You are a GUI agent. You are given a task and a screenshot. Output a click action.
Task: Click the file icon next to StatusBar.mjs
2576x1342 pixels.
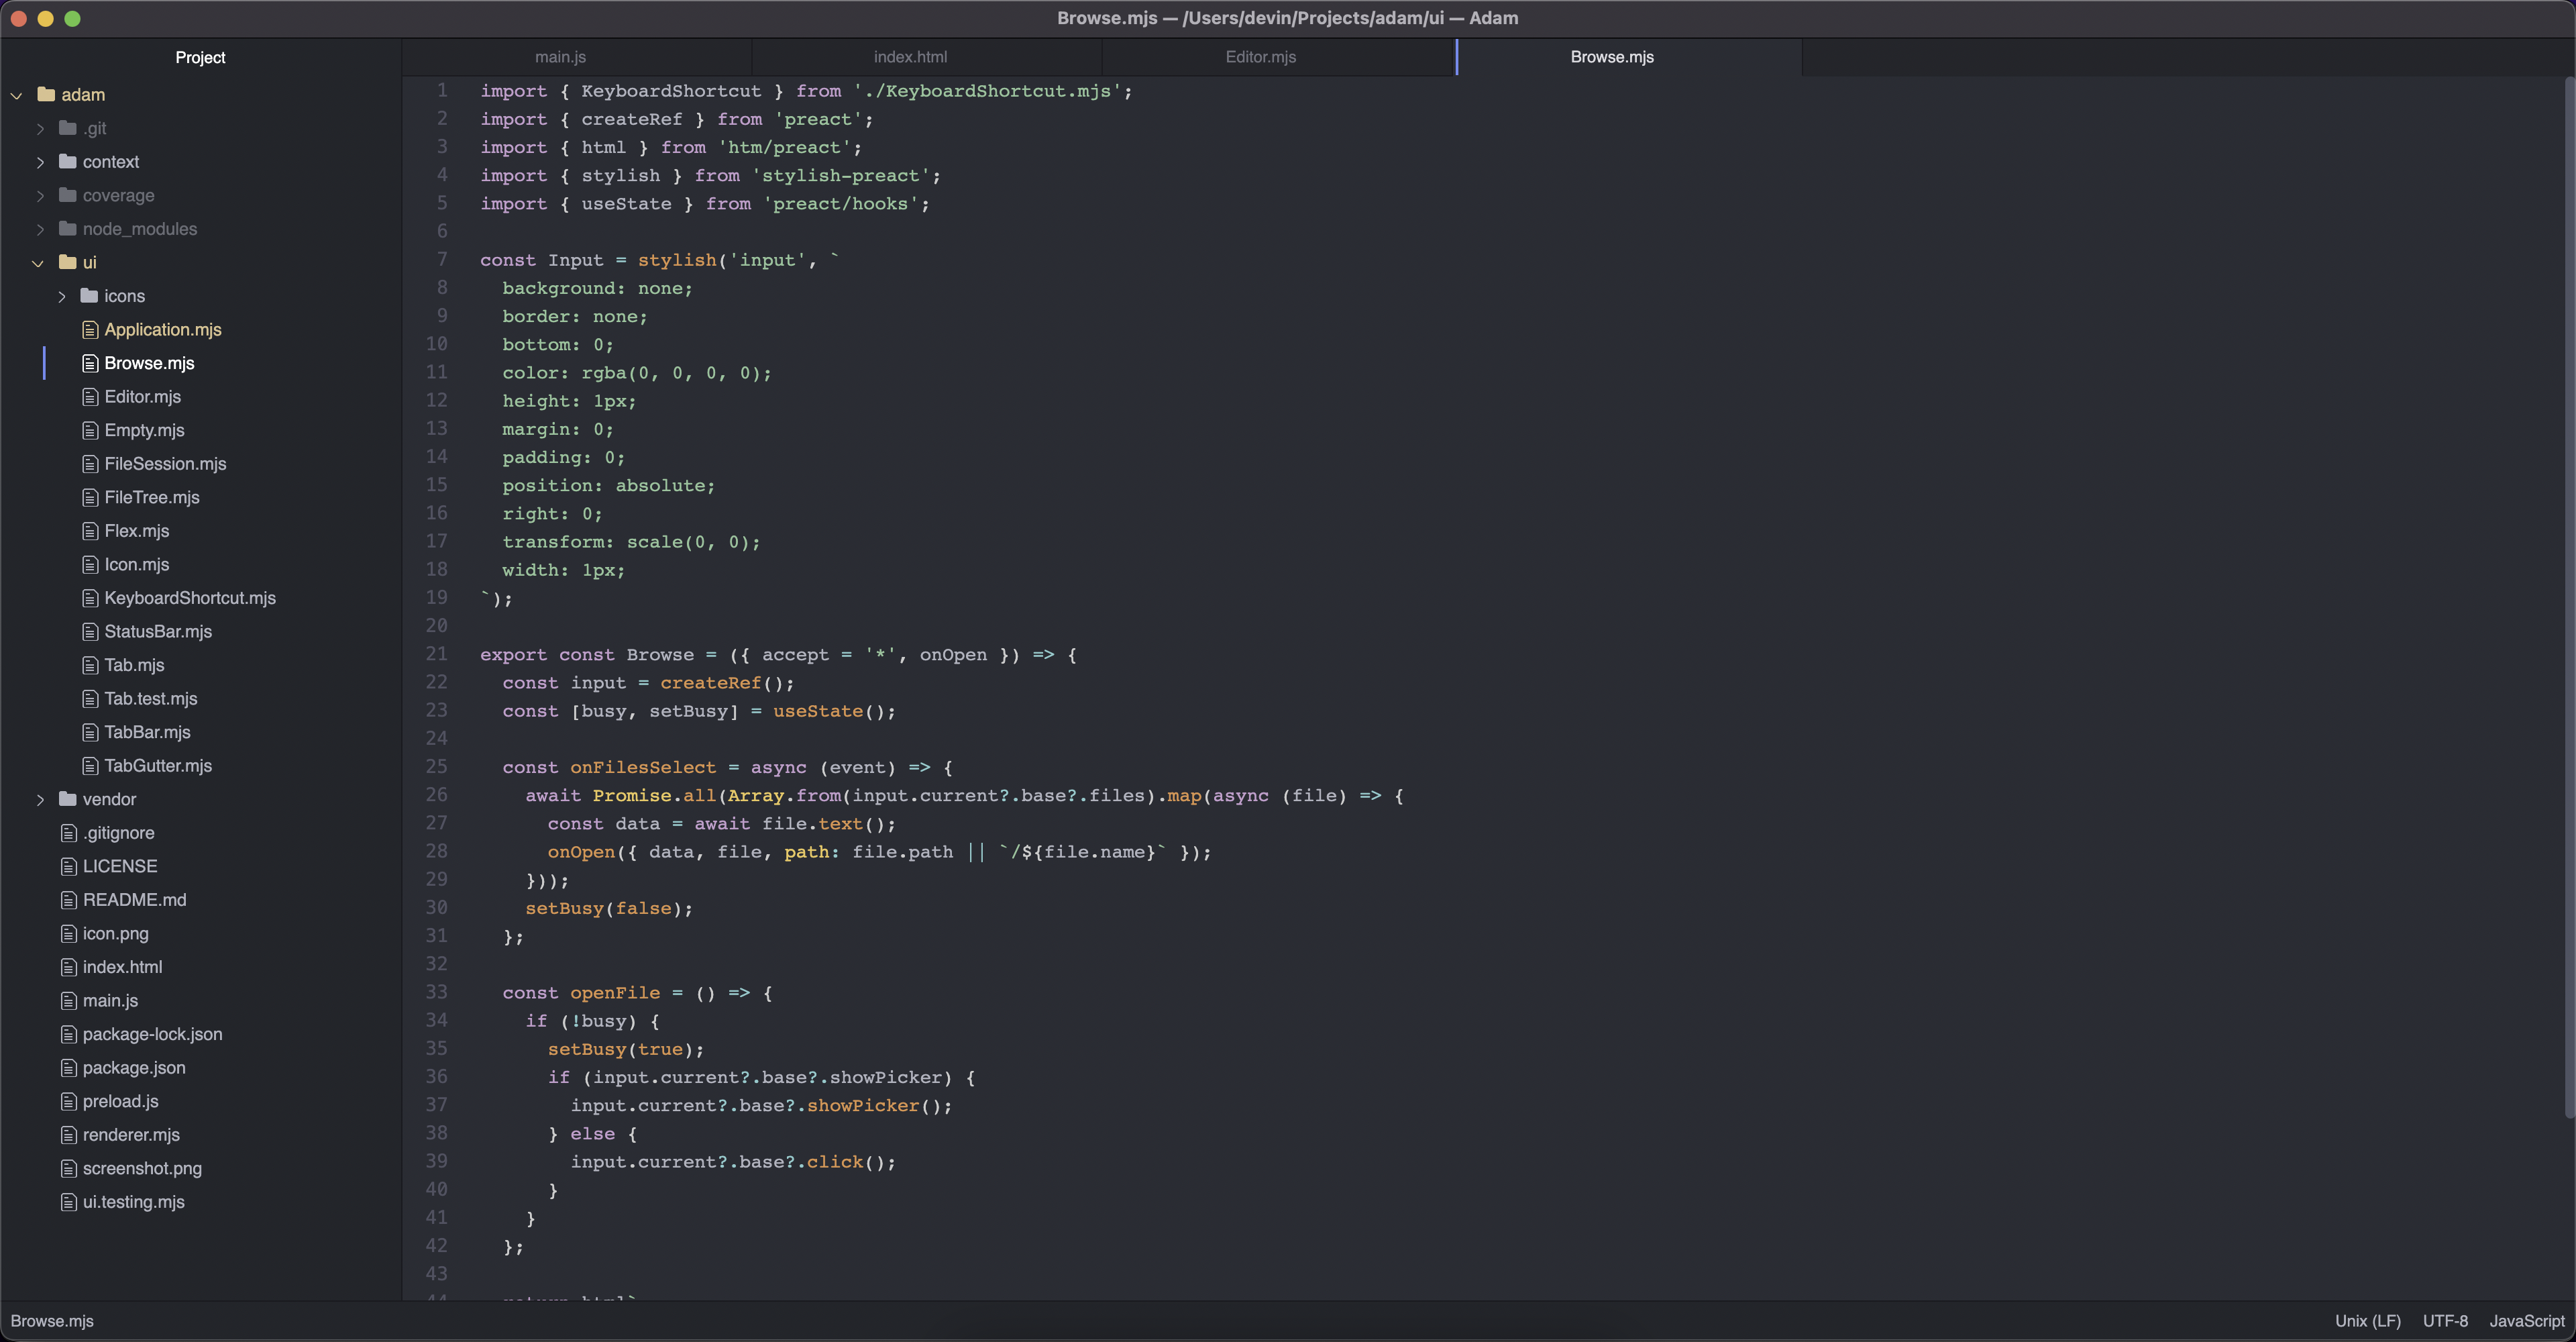tap(90, 631)
